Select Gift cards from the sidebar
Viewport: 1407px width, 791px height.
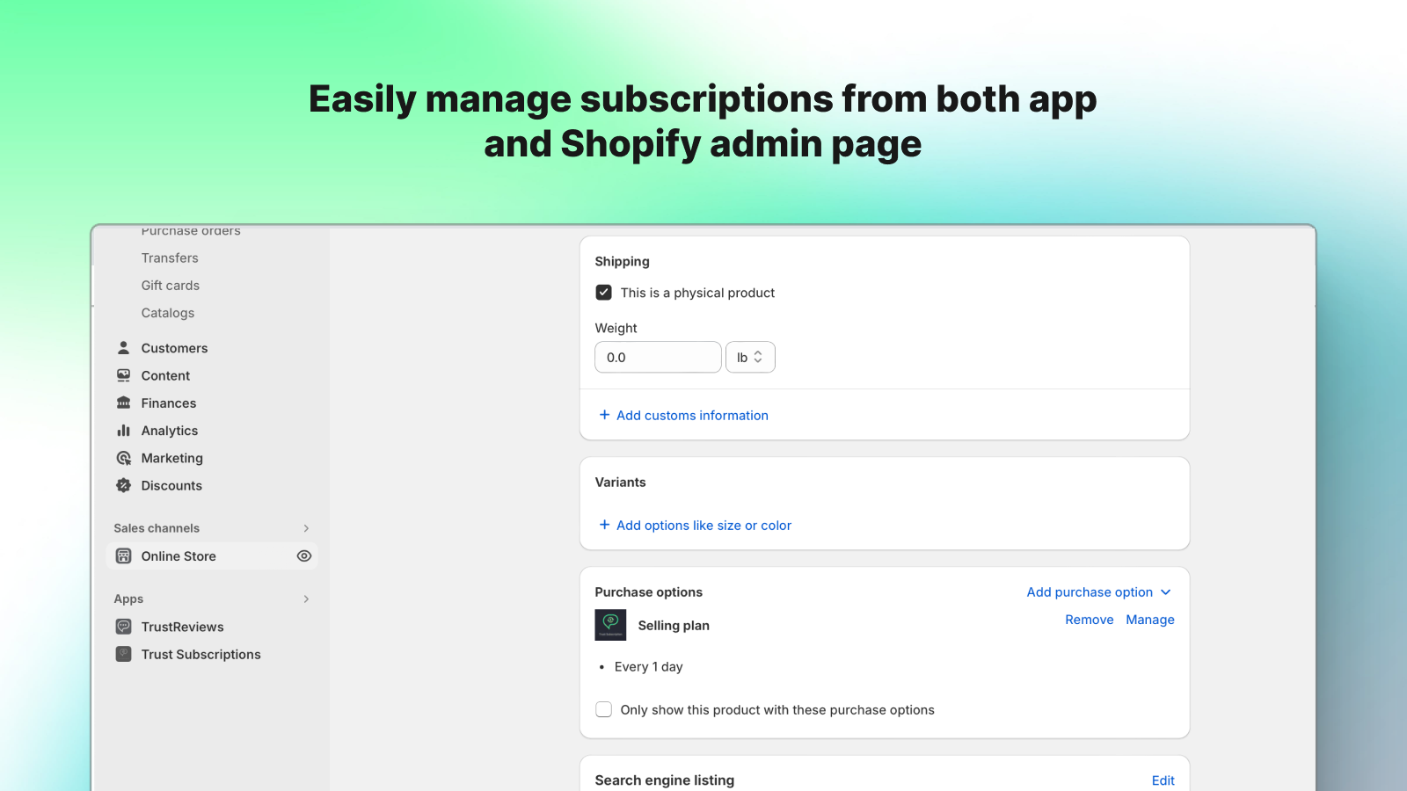(x=170, y=285)
